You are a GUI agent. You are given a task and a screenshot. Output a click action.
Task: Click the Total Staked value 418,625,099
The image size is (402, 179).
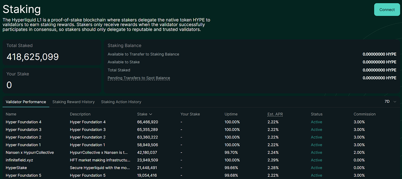pos(33,57)
